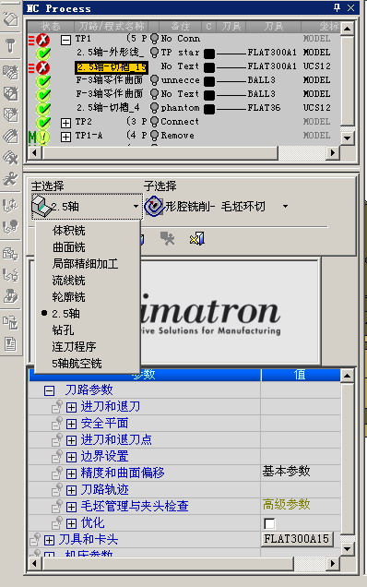Choose 体积铣 from the menu
The width and height of the screenshot is (367, 587).
pyautogui.click(x=69, y=231)
